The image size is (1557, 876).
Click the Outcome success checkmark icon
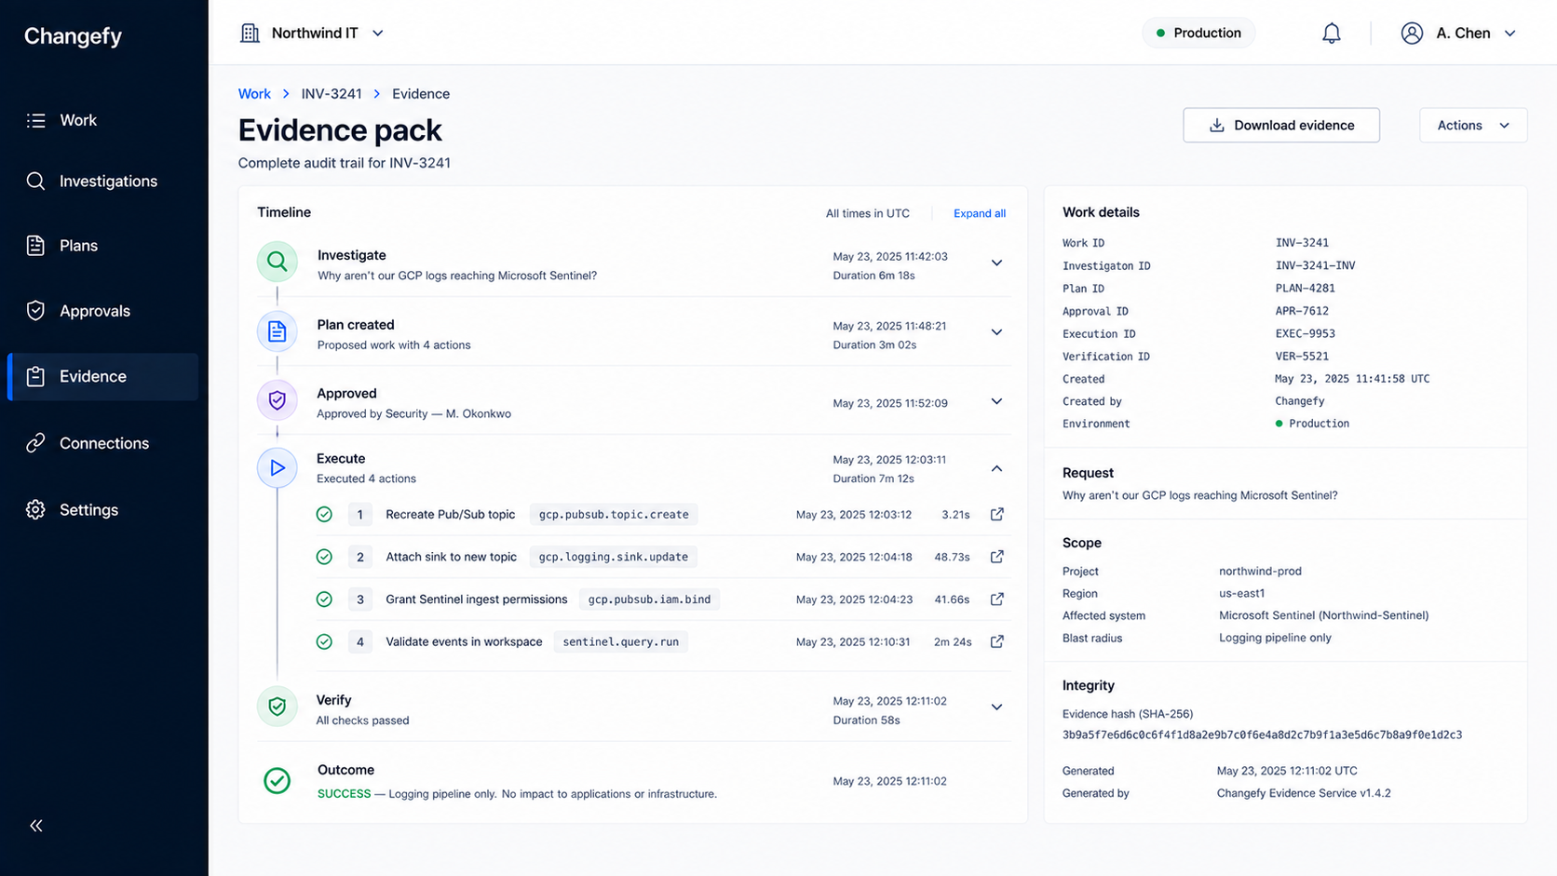pyautogui.click(x=277, y=780)
